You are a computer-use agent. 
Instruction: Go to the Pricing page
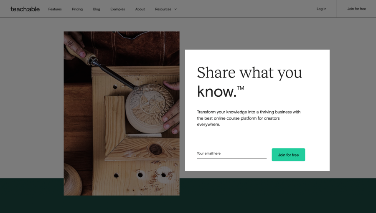(x=77, y=9)
